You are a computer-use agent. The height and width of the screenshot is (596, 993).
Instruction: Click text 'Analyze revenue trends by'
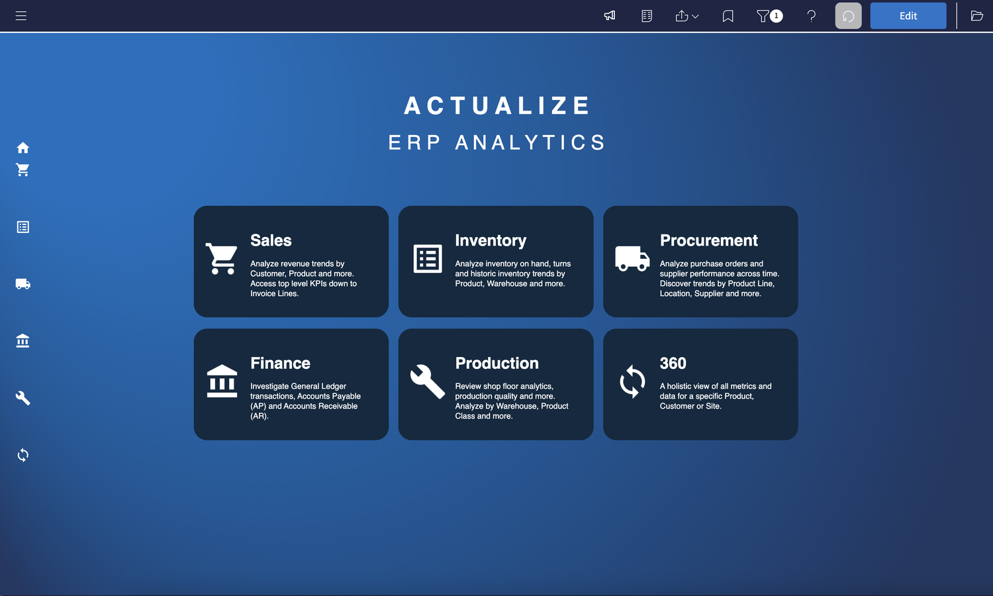(297, 264)
